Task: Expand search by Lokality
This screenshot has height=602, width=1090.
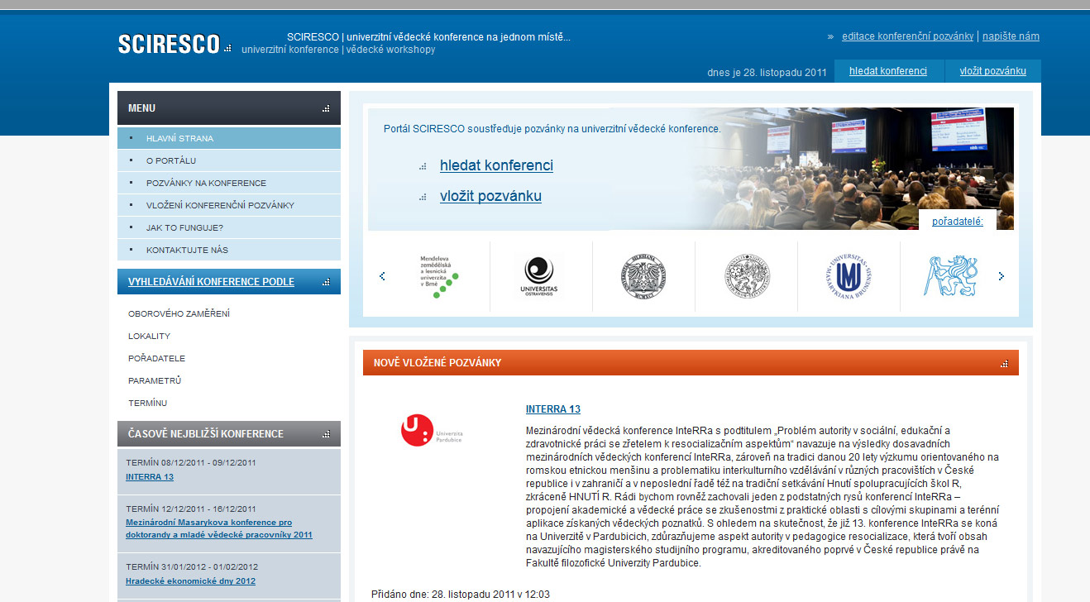Action: point(149,336)
